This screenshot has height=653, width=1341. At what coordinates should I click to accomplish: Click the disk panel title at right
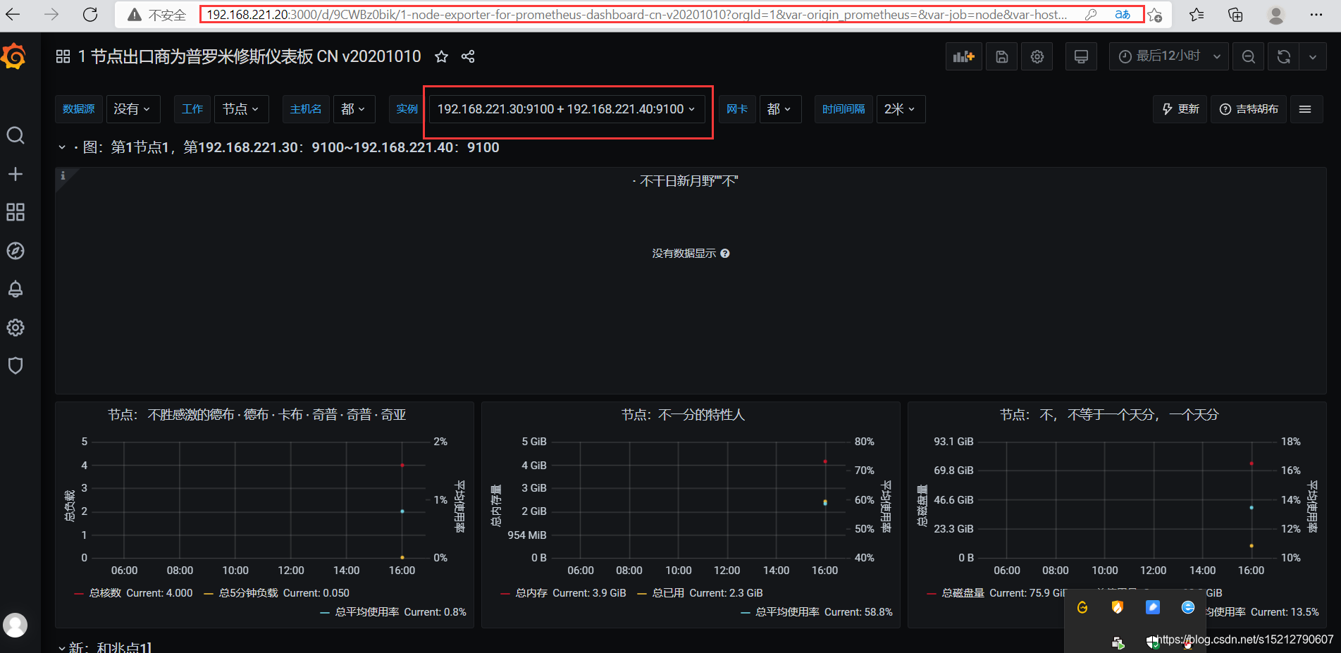[1109, 415]
